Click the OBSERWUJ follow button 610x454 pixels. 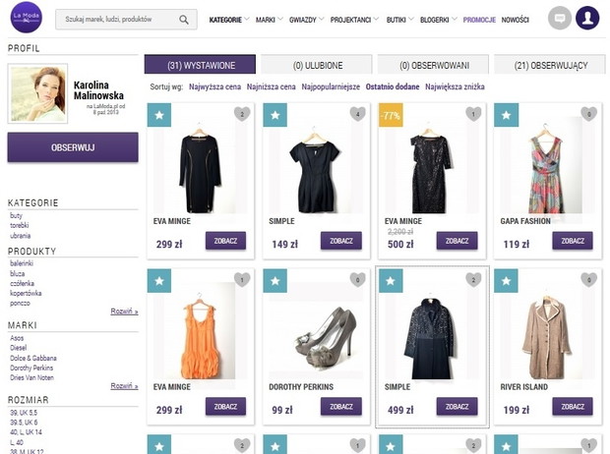coord(73,147)
